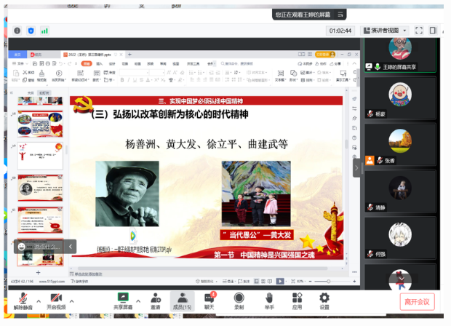
Task: Click the 邀请 invite icon
Action: 156,301
